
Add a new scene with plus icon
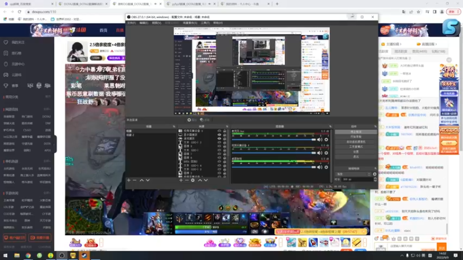click(128, 180)
